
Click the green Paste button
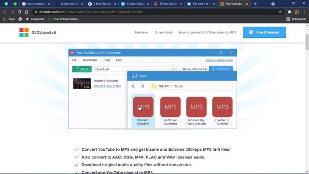82,69
